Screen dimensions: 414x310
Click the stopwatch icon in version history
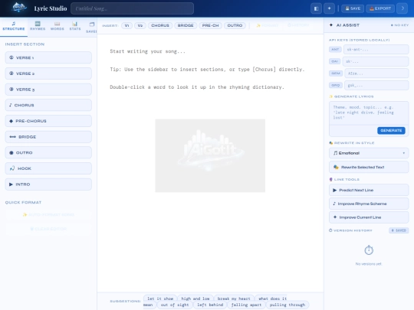coord(369,250)
